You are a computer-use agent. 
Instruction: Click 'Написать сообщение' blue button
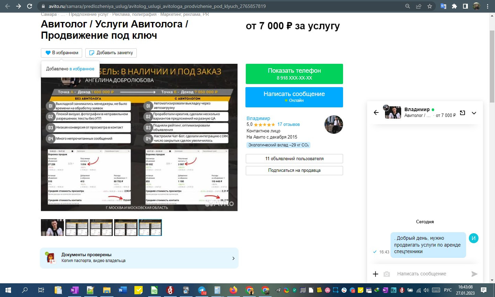(294, 97)
